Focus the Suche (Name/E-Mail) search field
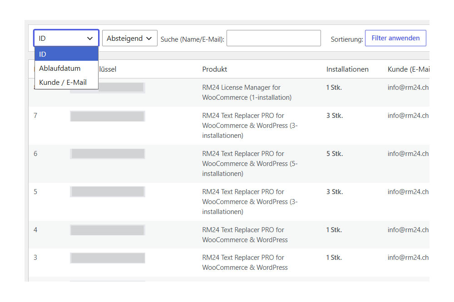The width and height of the screenshot is (454, 302). pyautogui.click(x=274, y=38)
